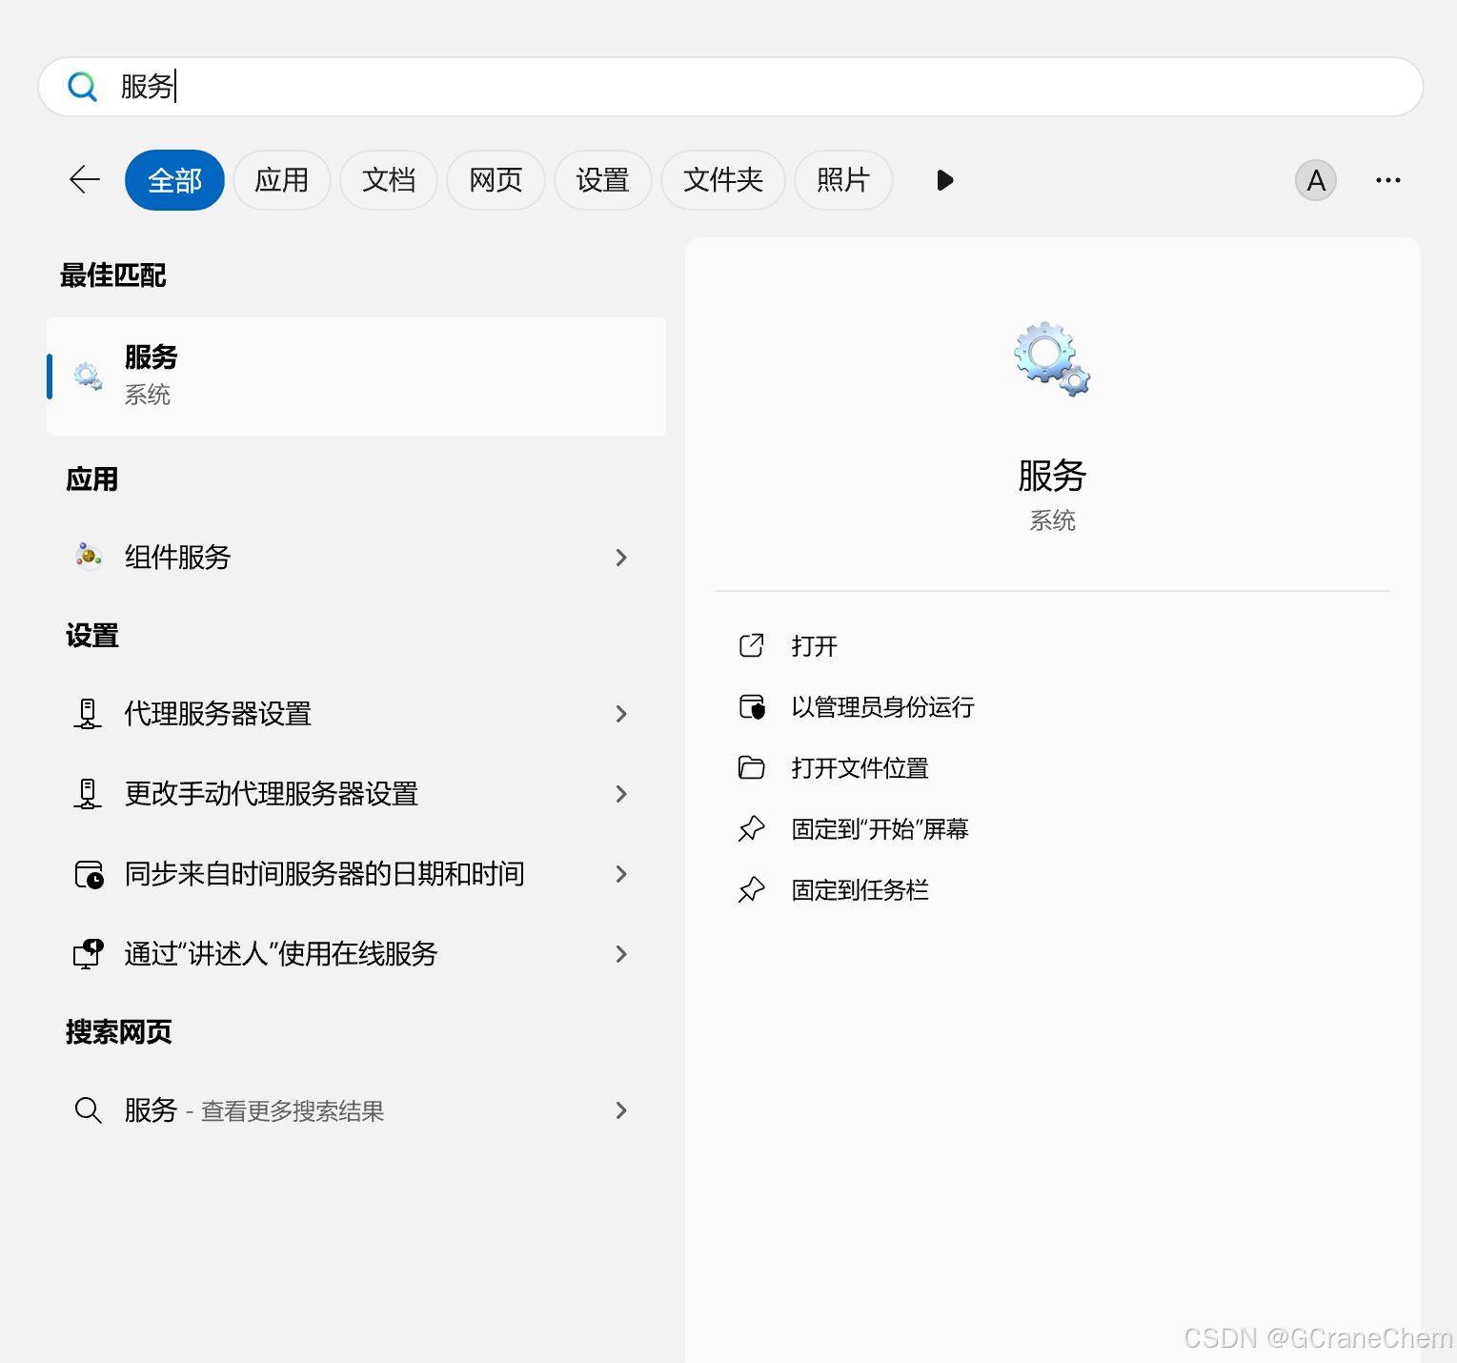
Task: Expand the 通过讲述人使用在线服务 chevron
Action: (x=621, y=954)
